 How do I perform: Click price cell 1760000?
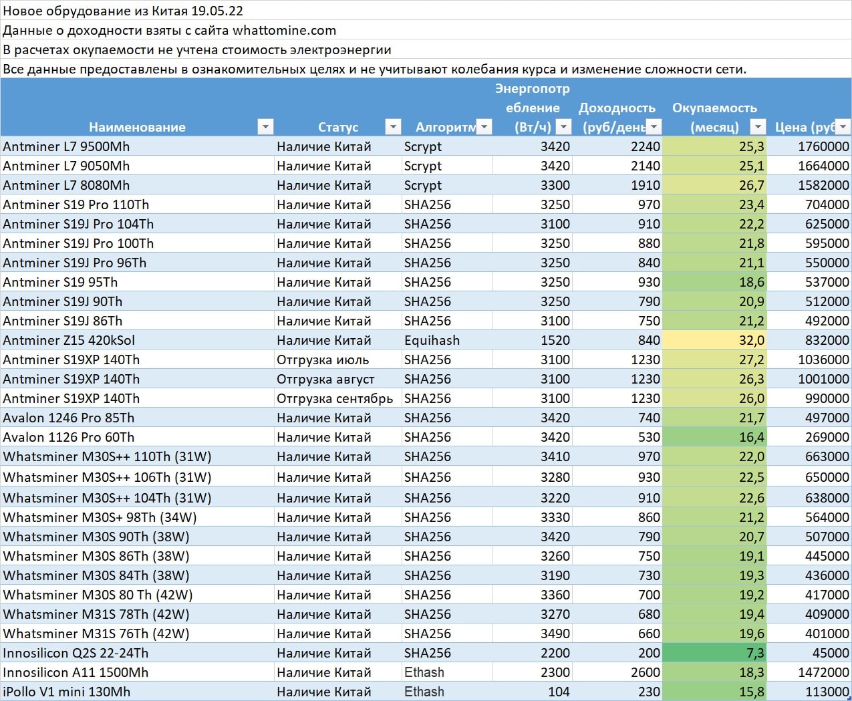pyautogui.click(x=809, y=146)
